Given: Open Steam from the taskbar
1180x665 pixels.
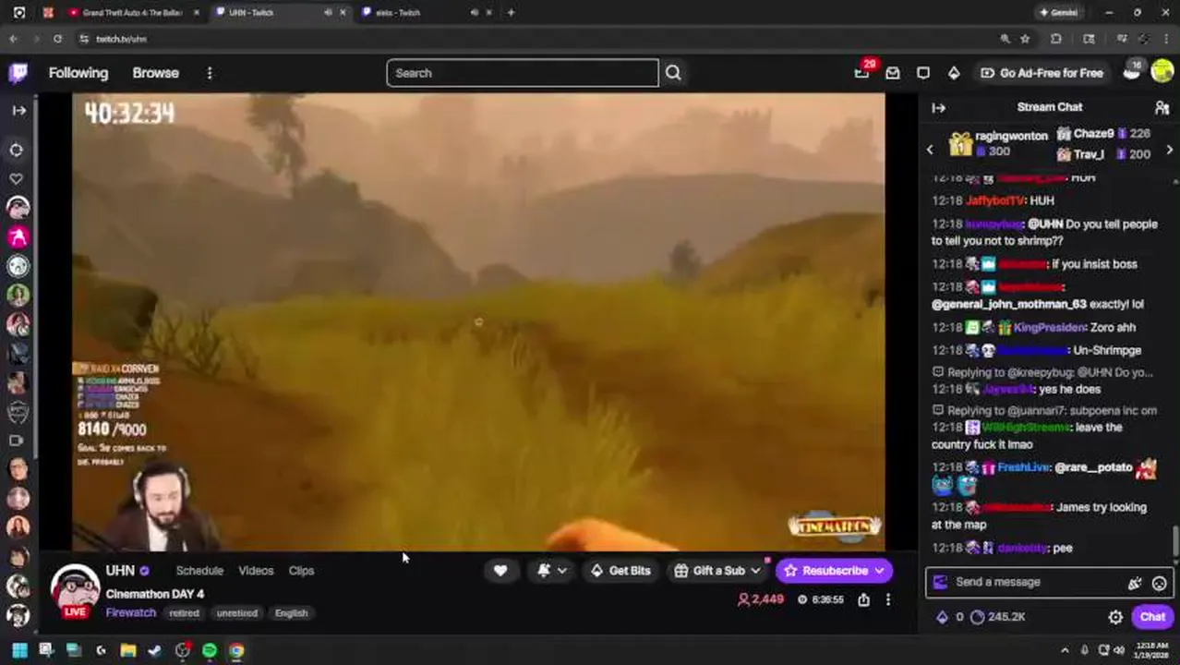Looking at the screenshot, I should (x=155, y=650).
